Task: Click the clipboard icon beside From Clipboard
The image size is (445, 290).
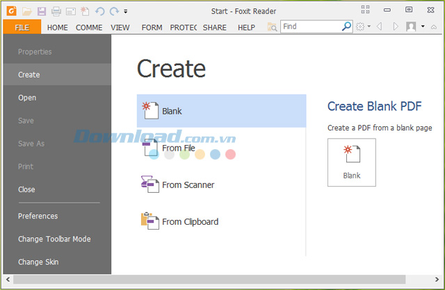Action: coord(150,221)
